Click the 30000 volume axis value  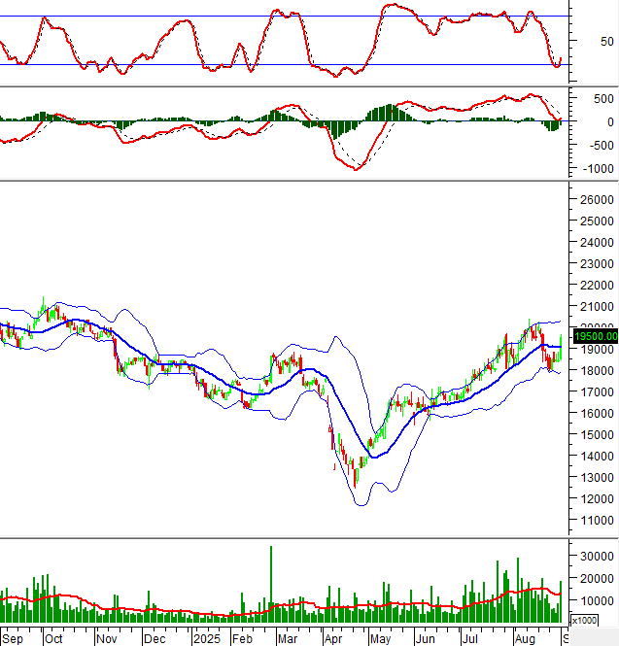[597, 557]
